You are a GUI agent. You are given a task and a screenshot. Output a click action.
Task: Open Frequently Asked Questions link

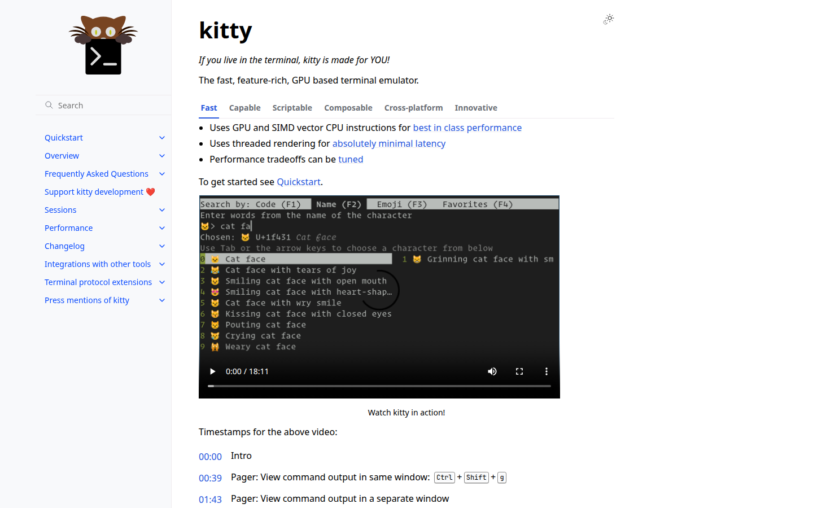[97, 174]
